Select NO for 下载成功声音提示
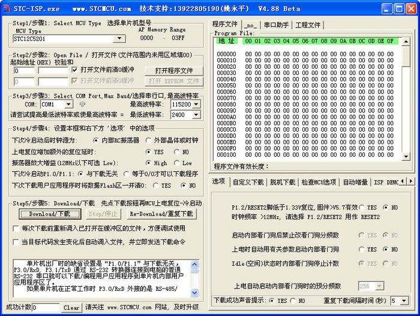This screenshot has height=316, width=420. pyautogui.click(x=293, y=301)
